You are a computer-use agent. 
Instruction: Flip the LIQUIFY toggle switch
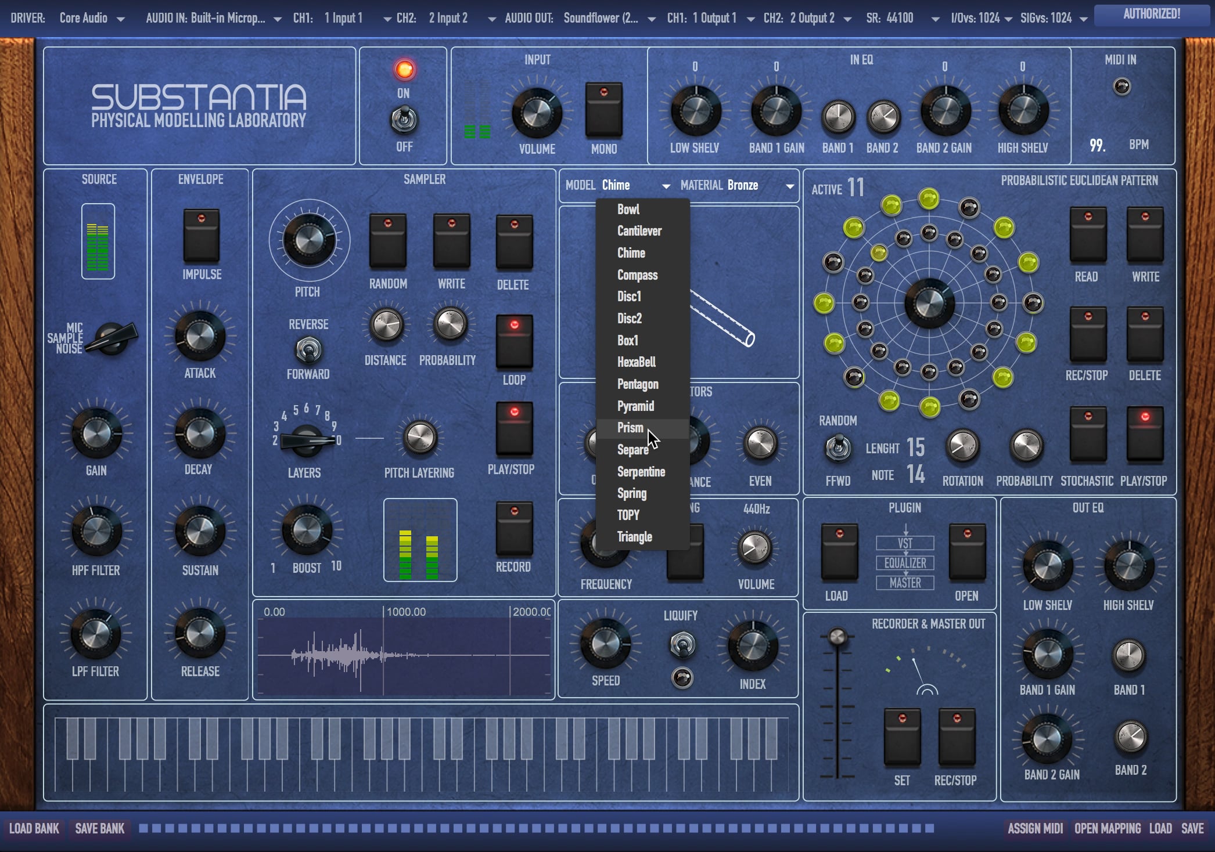click(x=682, y=645)
